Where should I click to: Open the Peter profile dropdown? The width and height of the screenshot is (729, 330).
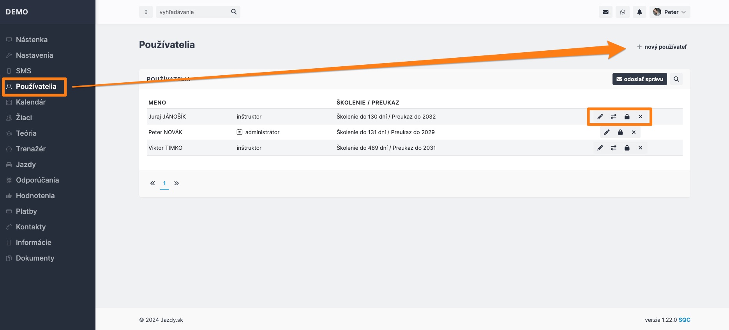pos(670,12)
